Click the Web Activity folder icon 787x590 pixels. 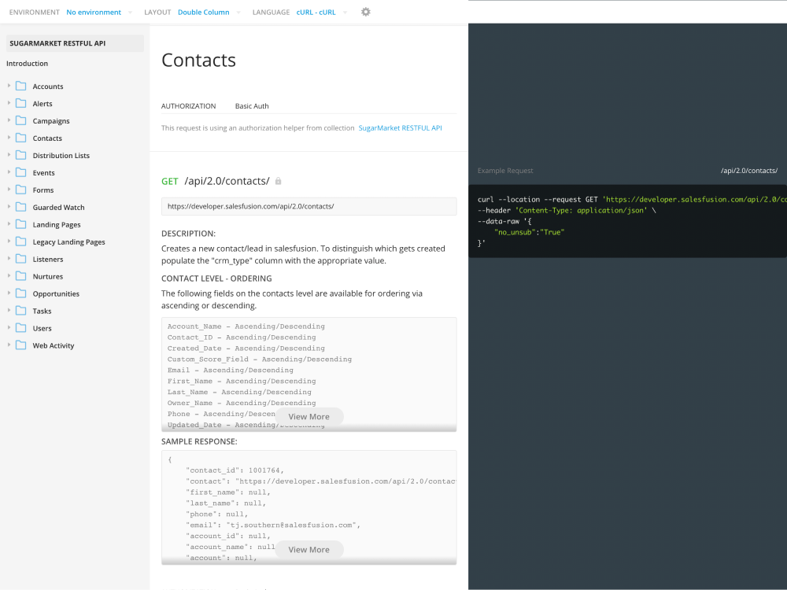coord(20,345)
